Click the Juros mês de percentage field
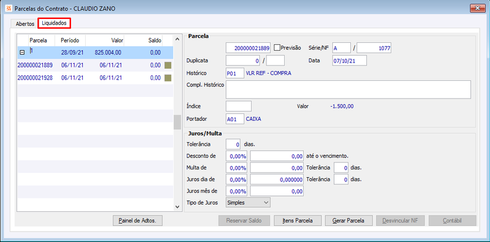The height and width of the screenshot is (242, 490). point(236,191)
